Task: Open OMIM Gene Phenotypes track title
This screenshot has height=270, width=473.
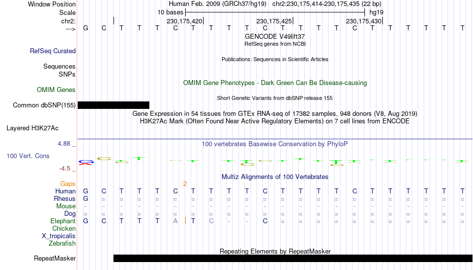Action: pos(275,83)
